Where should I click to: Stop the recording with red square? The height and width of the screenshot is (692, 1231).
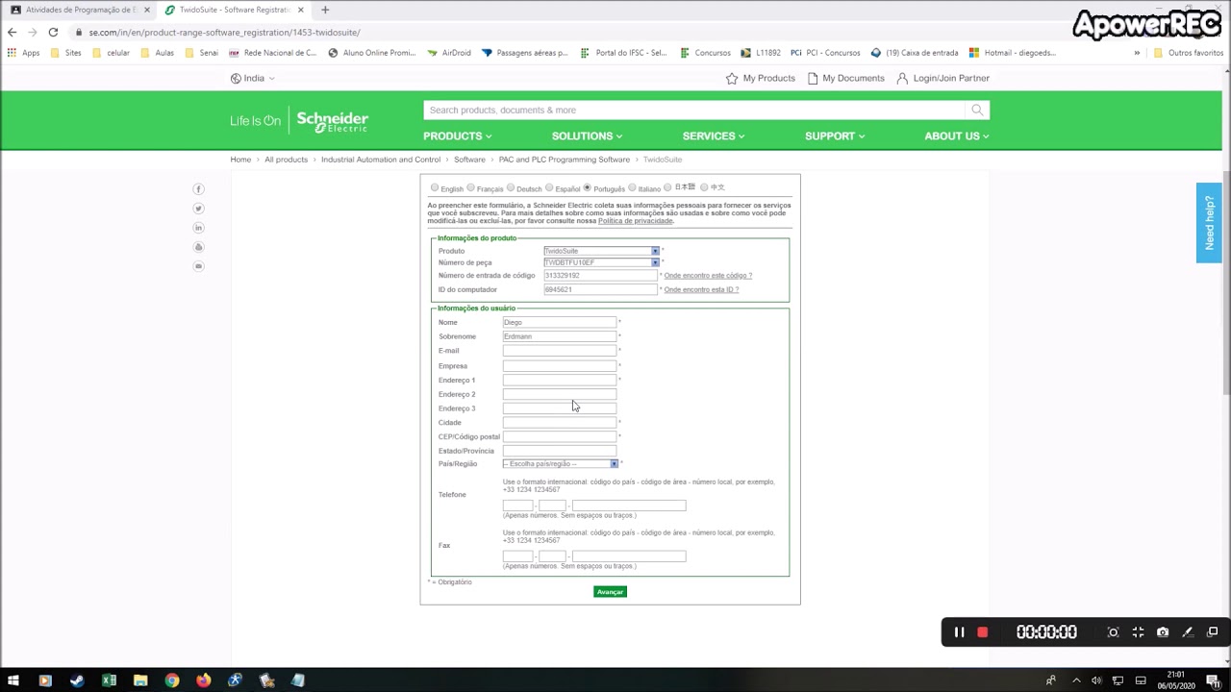click(x=982, y=632)
